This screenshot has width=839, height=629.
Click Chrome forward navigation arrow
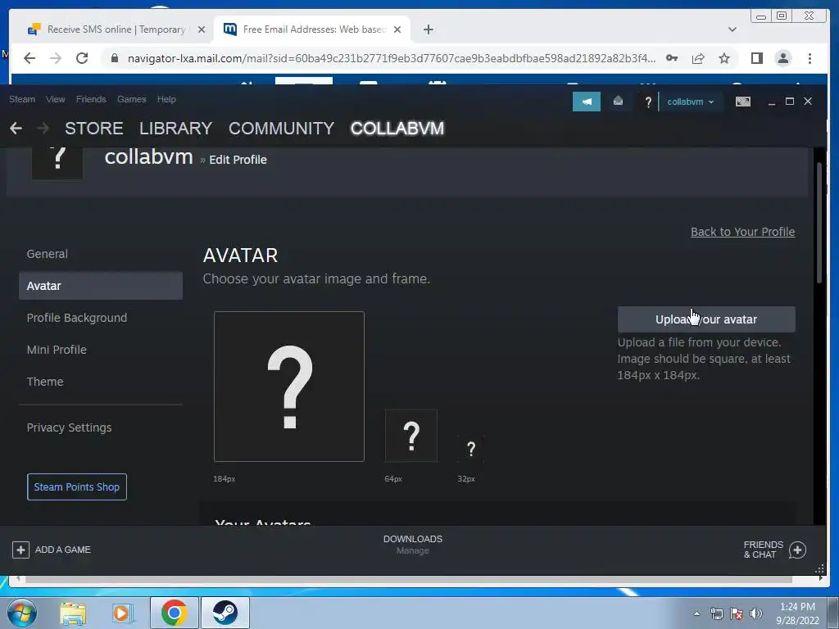tap(56, 58)
